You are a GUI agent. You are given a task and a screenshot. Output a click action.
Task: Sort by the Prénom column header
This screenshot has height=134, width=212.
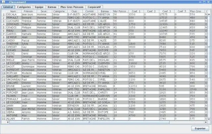pos(29,11)
